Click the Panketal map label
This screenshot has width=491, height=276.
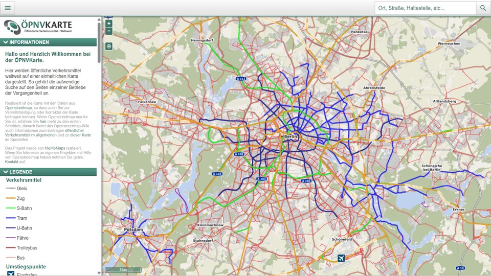(x=359, y=32)
